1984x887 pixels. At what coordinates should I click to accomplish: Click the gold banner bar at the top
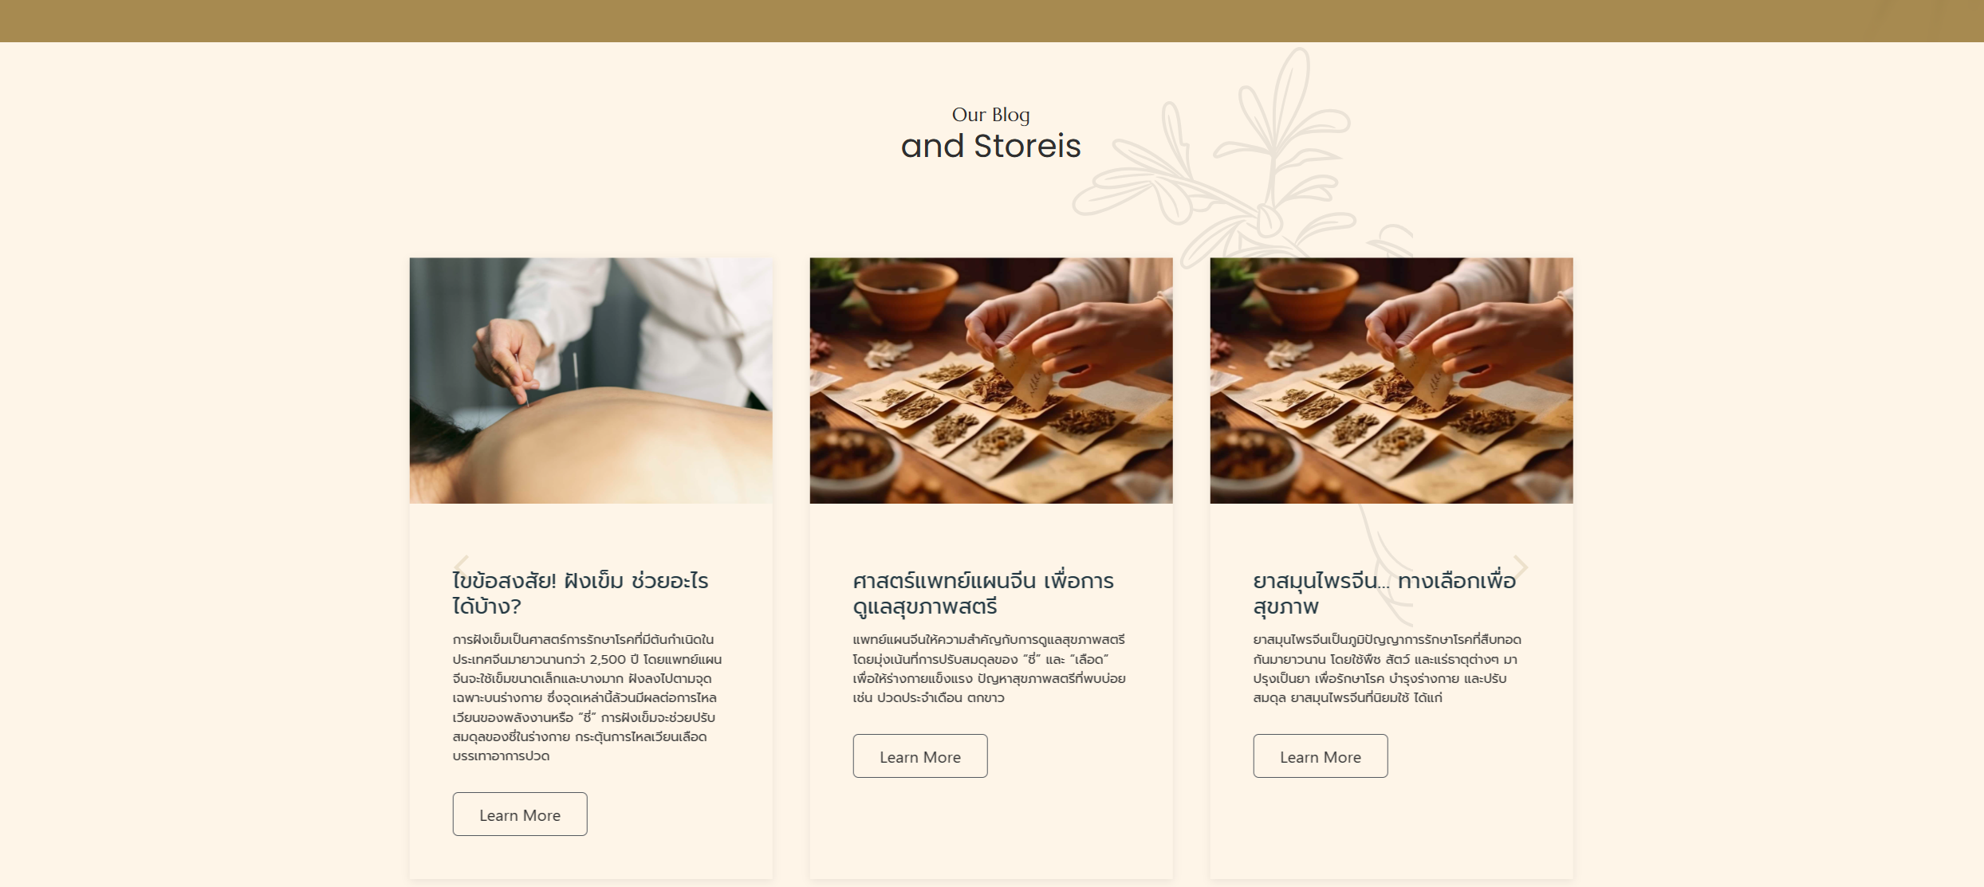point(992,21)
